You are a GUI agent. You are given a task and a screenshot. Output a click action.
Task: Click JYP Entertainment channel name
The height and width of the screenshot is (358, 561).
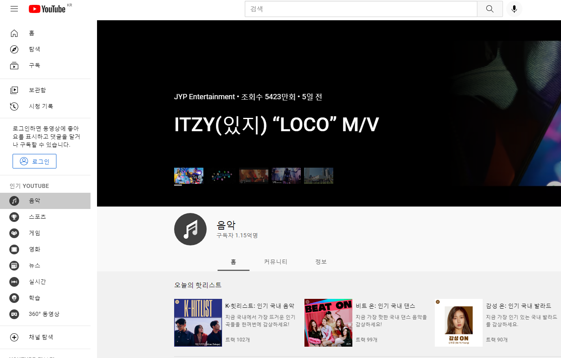[205, 97]
